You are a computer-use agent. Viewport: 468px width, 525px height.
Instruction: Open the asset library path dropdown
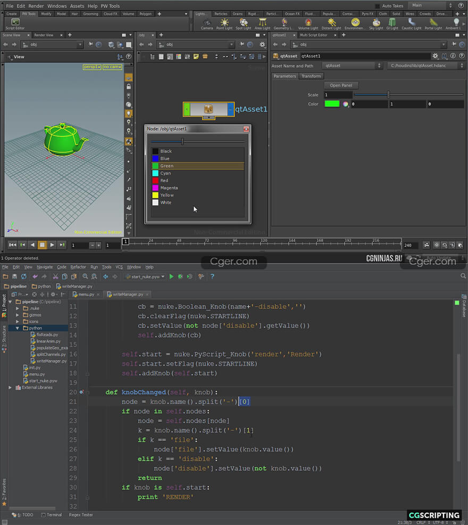426,65
